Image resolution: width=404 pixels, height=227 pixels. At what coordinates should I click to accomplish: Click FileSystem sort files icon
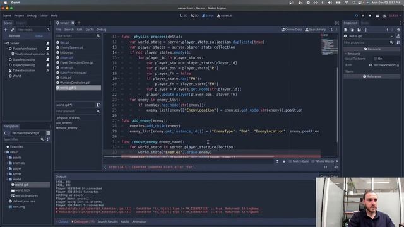click(48, 139)
